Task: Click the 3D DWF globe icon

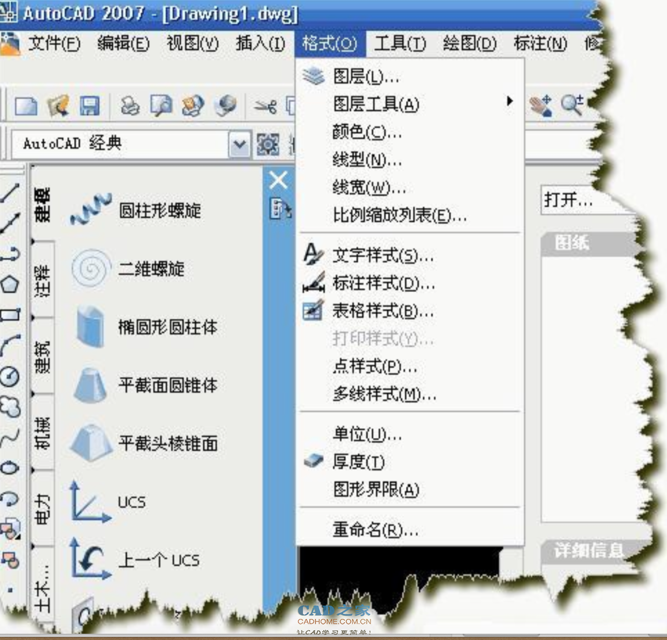Action: tap(225, 106)
